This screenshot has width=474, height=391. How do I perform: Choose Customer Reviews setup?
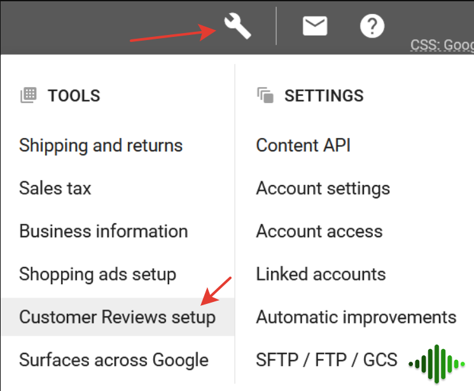tap(118, 317)
